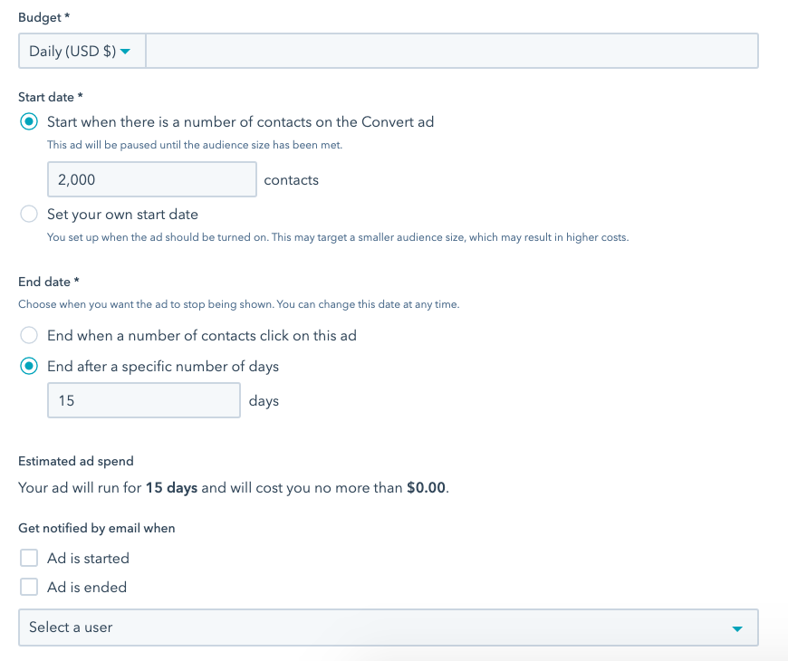
Task: Click the caret arrow beside Daily (USD $)
Action: click(126, 52)
